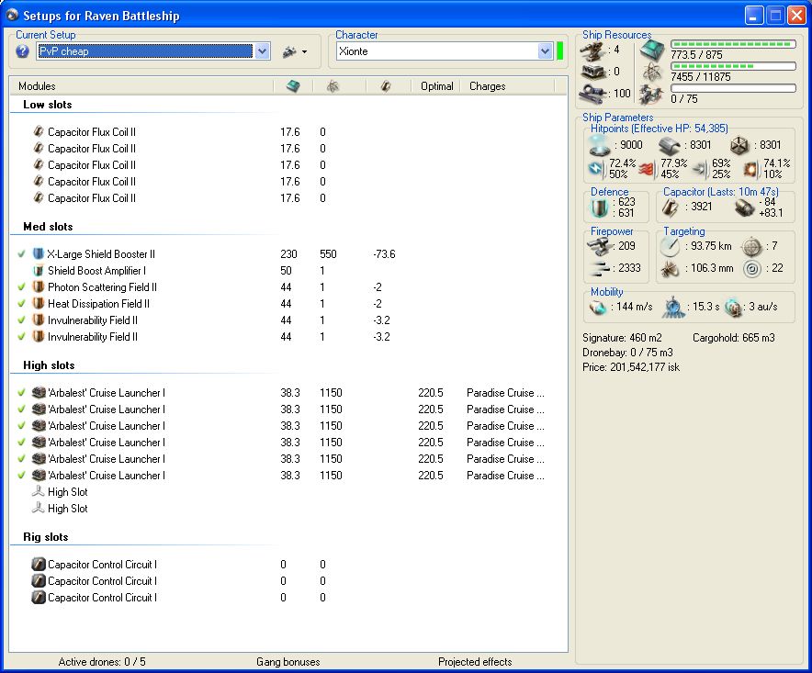Screen dimensions: 812x673
Task: Select the first Capacitor Flux Coil II icon
Action: pos(39,131)
